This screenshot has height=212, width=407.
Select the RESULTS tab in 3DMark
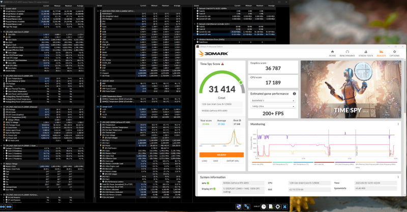381,53
